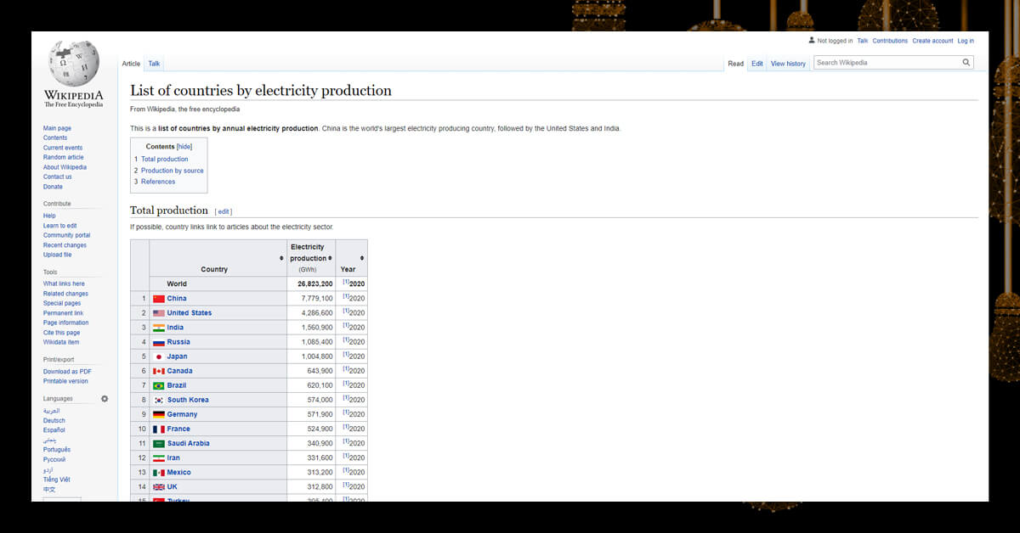Viewport: 1020px width, 533px height.
Task: Click Upload file in sidebar
Action: [x=58, y=255]
